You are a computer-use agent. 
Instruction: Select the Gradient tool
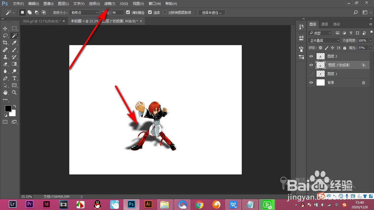click(14, 64)
